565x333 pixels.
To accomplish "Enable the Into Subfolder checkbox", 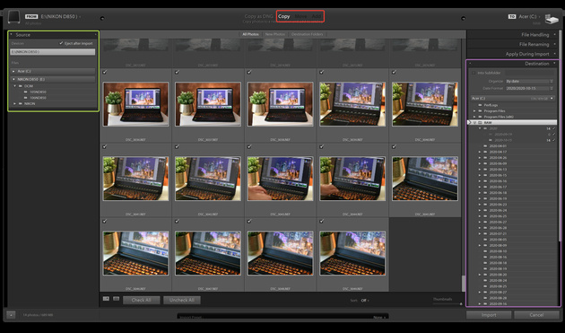I will (x=474, y=73).
